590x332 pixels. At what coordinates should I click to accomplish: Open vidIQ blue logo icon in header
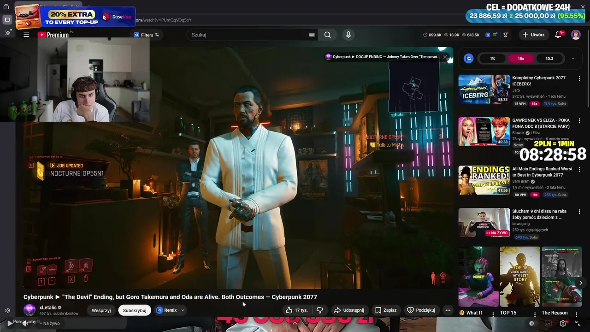pyautogui.click(x=488, y=35)
